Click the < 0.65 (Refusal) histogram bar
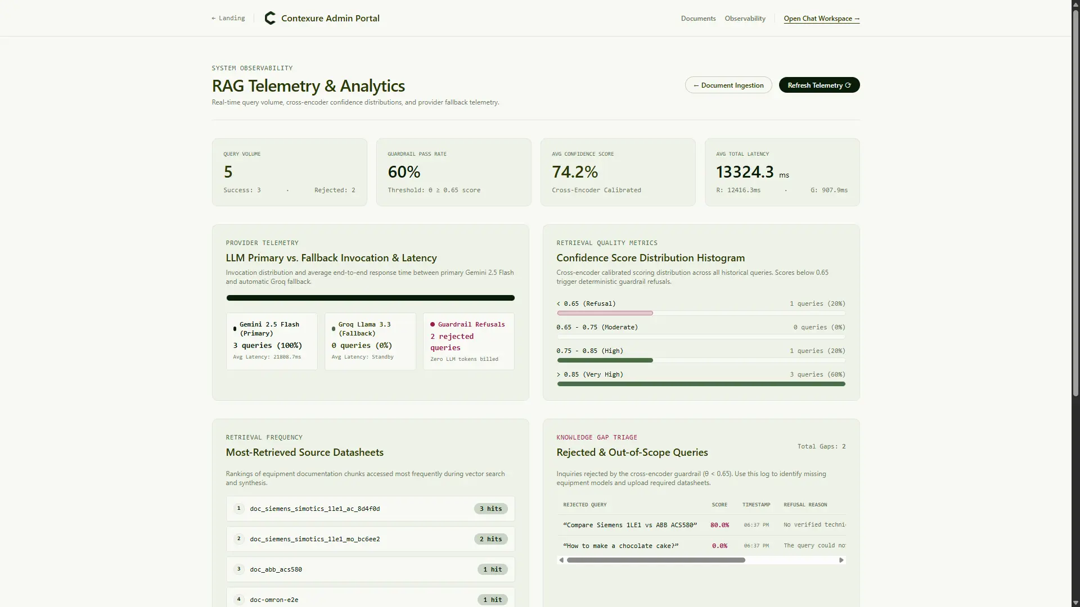Screen dimensions: 1080x607 (605, 313)
